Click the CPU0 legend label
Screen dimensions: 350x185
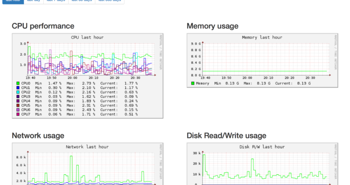pyautogui.click(x=26, y=83)
